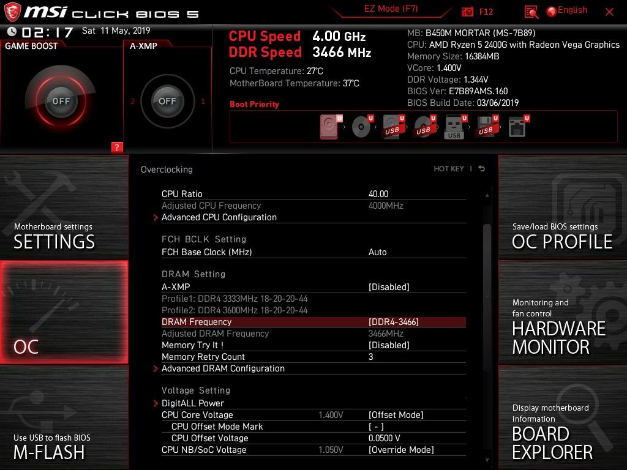The width and height of the screenshot is (627, 470).
Task: Click Profile2: DDR4 3600MHz 18-20-20-44 text
Action: click(235, 310)
